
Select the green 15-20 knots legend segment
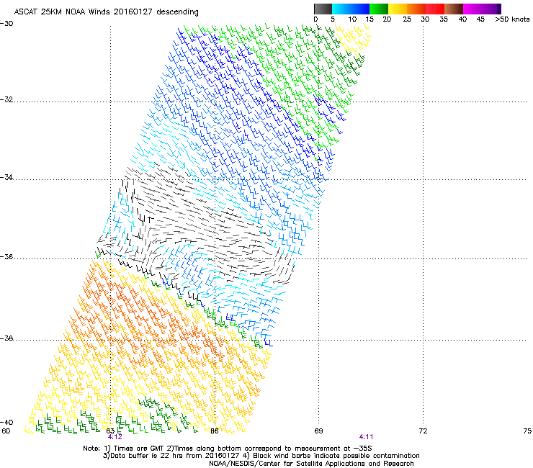[x=379, y=9]
